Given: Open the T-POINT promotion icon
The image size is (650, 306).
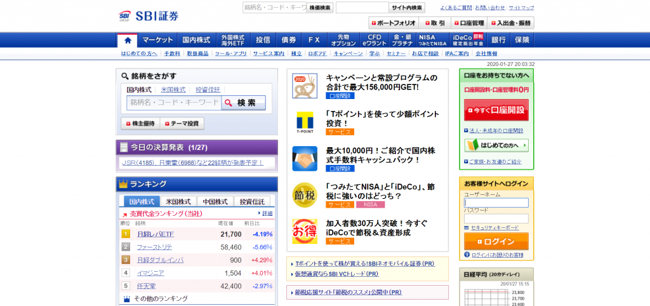Looking at the screenshot, I should pyautogui.click(x=305, y=123).
